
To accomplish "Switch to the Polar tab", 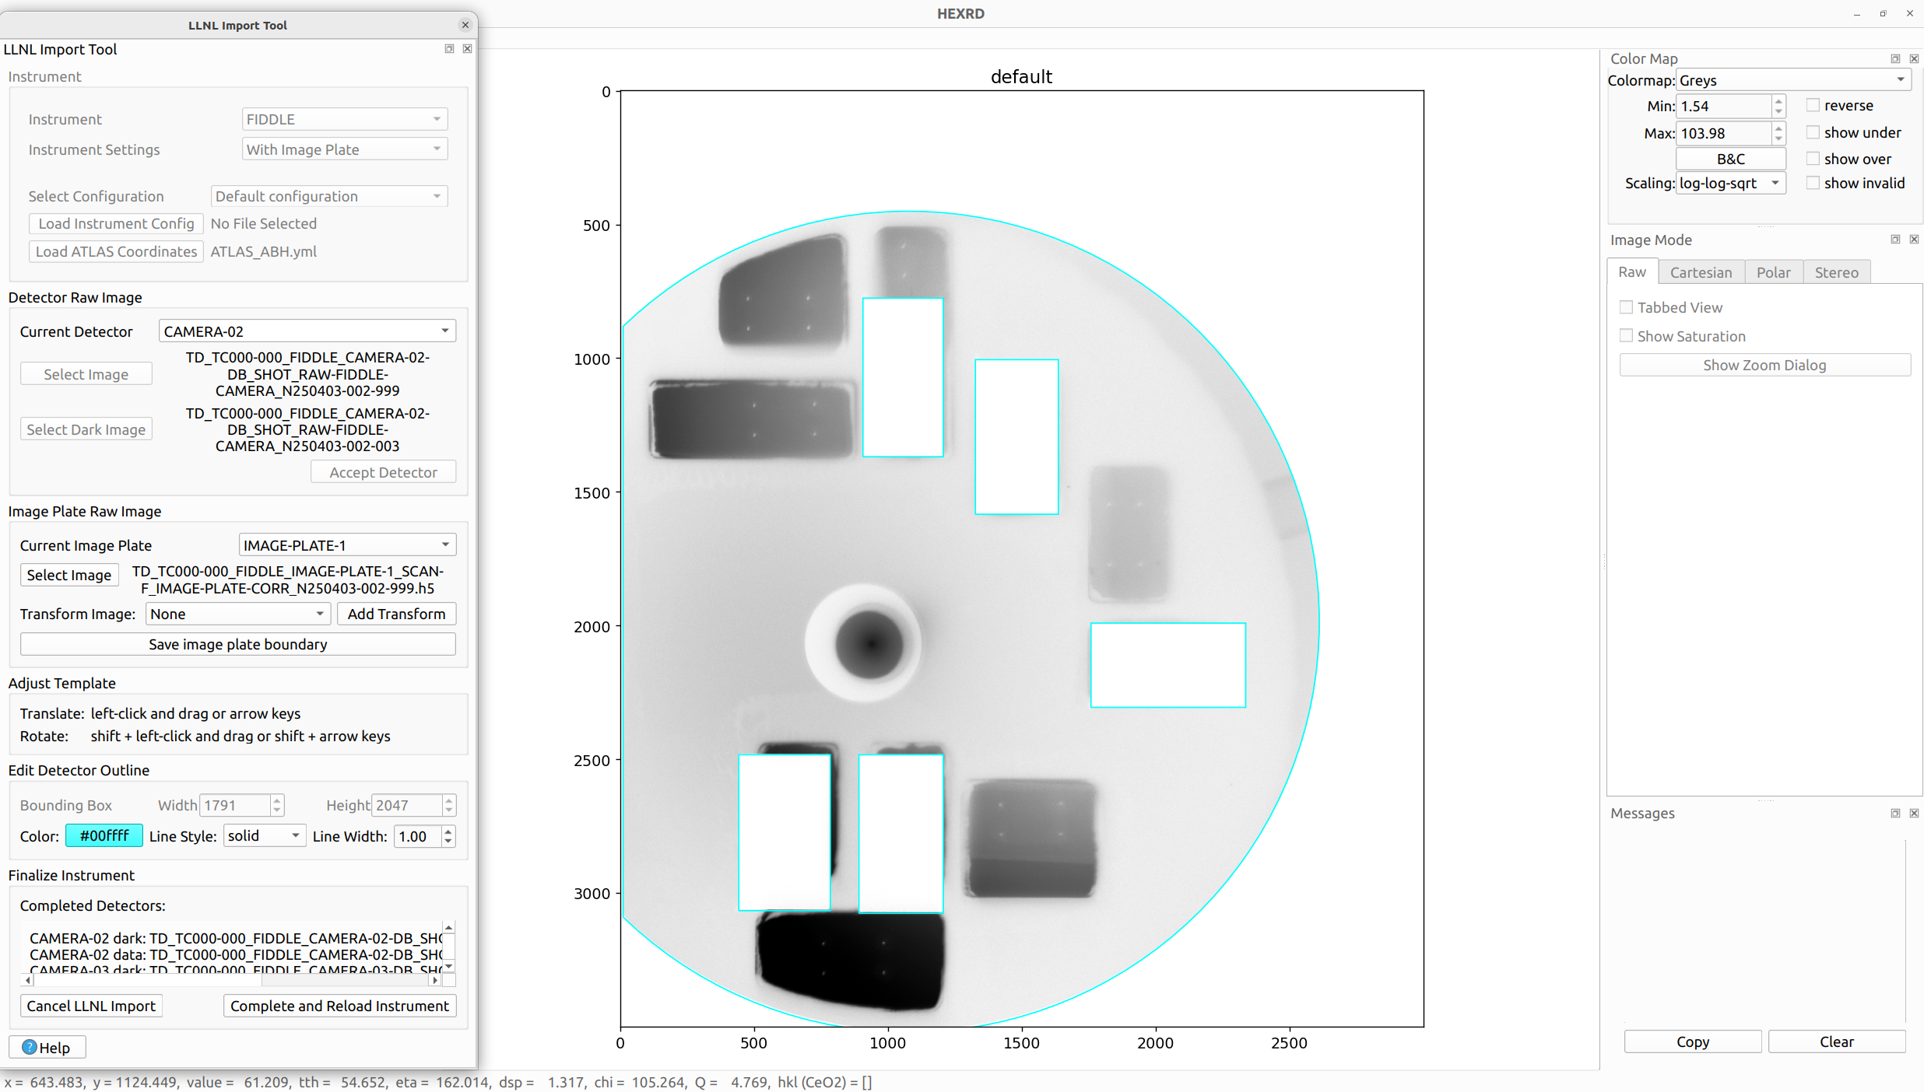I will (x=1773, y=272).
